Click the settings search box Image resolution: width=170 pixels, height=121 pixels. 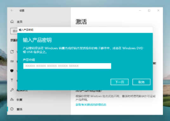coord(14,31)
